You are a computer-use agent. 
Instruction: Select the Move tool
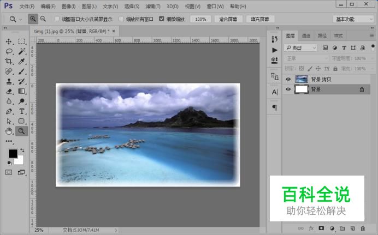click(x=9, y=41)
